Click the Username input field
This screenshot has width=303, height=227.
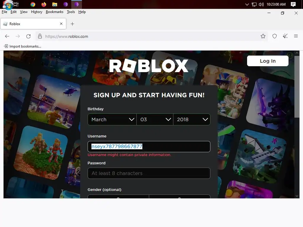(x=149, y=147)
